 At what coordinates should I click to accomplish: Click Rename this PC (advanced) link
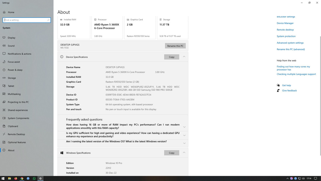click(x=291, y=49)
